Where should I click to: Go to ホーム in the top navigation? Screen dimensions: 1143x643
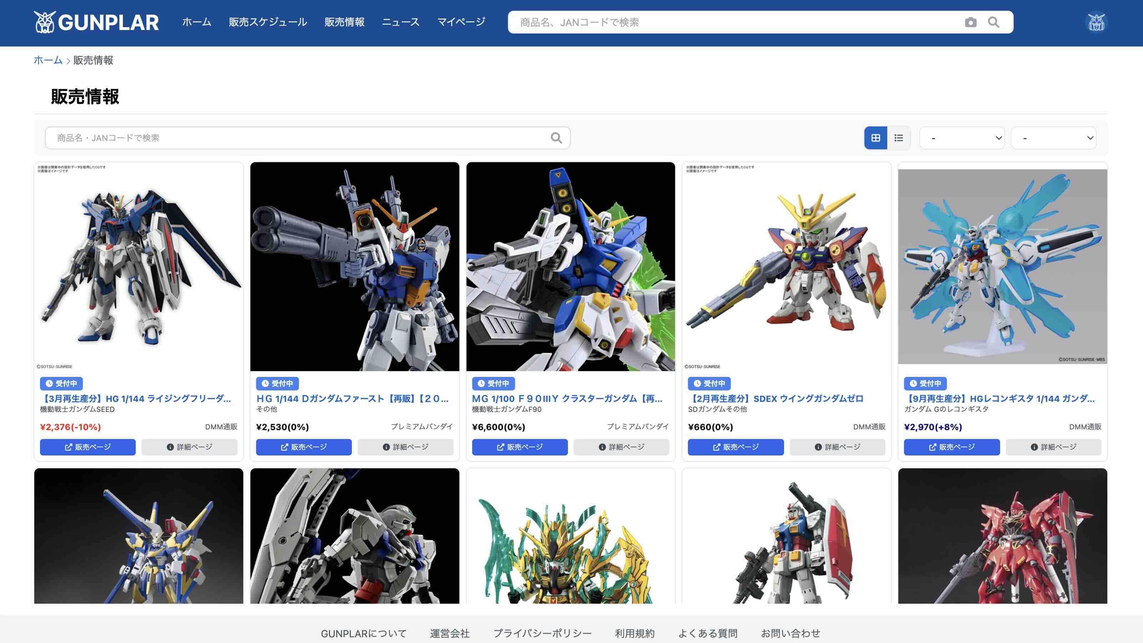[x=196, y=22]
